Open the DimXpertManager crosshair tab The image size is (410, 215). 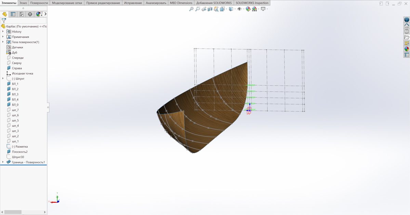30,14
